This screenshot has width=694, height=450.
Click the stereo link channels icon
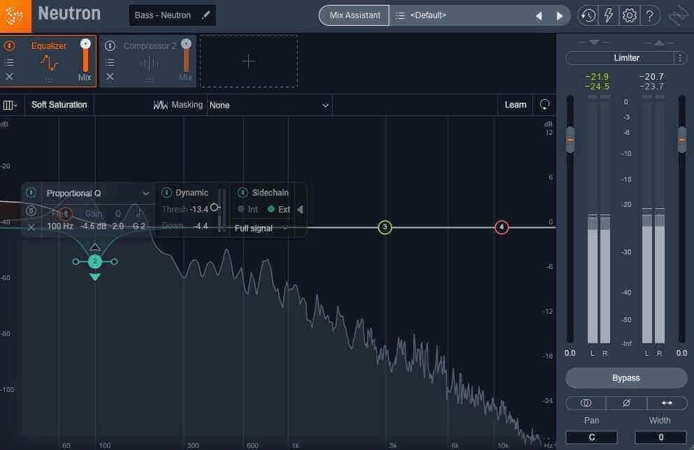pos(586,403)
